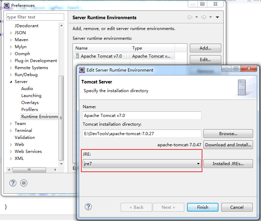Click the type filter text field
The image size is (261, 221).
tap(35, 17)
